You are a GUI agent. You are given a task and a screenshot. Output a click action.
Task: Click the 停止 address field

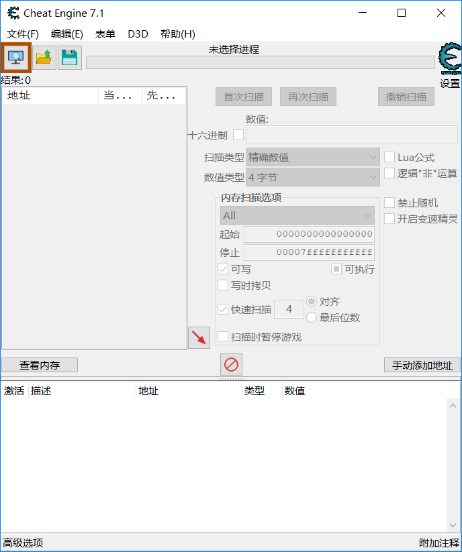(x=310, y=252)
